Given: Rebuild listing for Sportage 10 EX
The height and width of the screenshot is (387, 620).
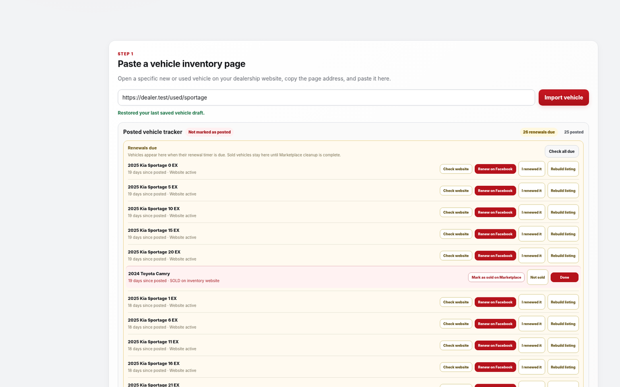Looking at the screenshot, I should [x=563, y=212].
